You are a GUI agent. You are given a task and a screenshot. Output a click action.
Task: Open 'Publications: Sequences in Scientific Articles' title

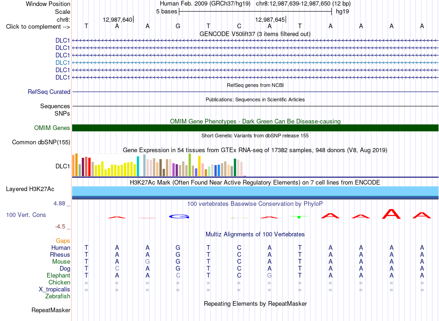coord(255,99)
